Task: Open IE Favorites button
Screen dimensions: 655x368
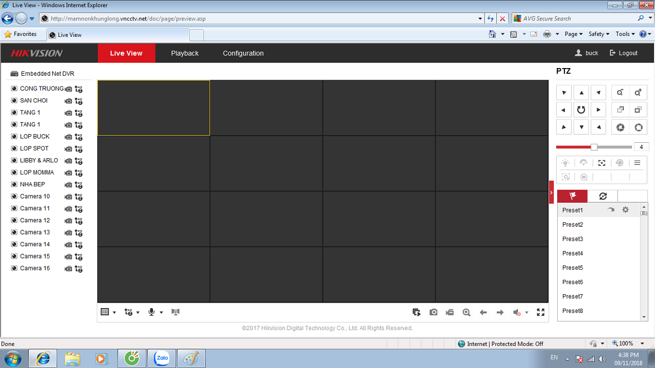Action: point(20,34)
